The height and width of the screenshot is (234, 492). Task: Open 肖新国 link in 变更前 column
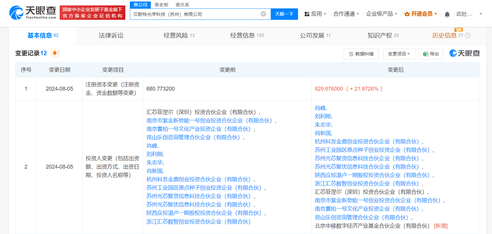154,171
